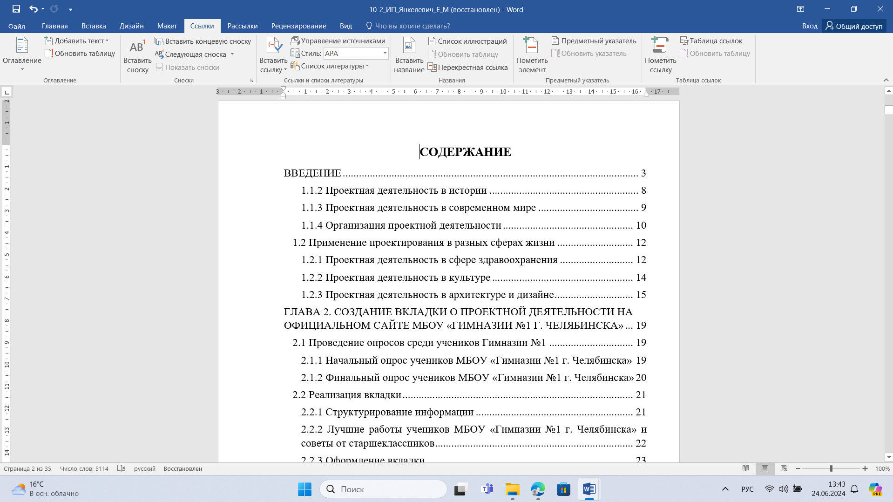Viewport: 893px width, 502px height.
Task: Click the vertical scrollbar up arrow
Action: [x=888, y=91]
